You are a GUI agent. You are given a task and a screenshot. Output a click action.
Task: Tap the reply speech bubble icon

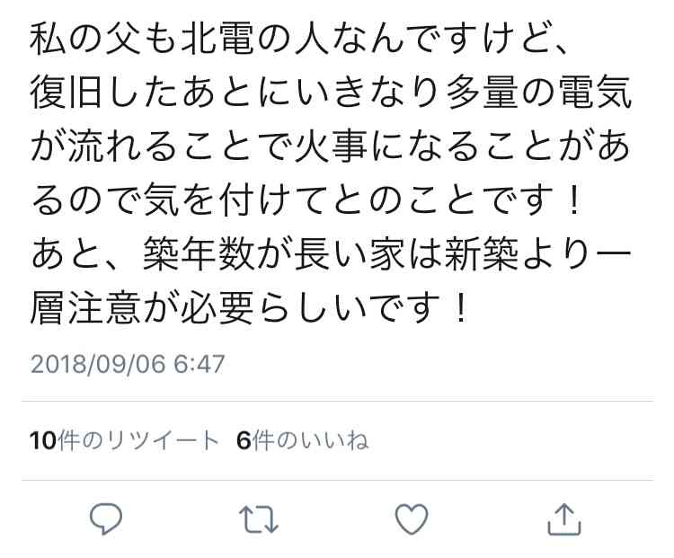106,518
